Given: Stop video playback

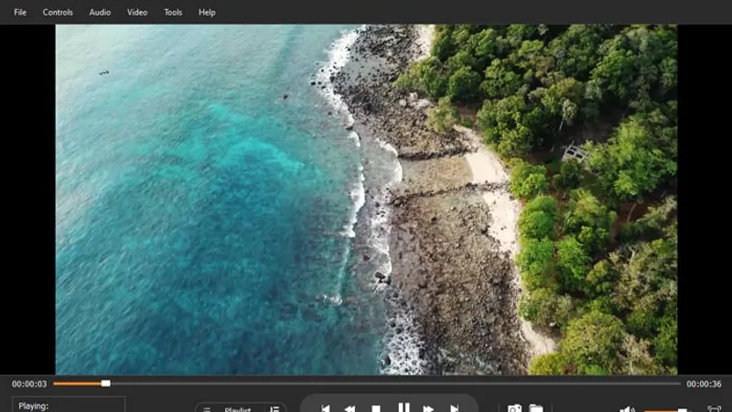Looking at the screenshot, I should [x=376, y=408].
